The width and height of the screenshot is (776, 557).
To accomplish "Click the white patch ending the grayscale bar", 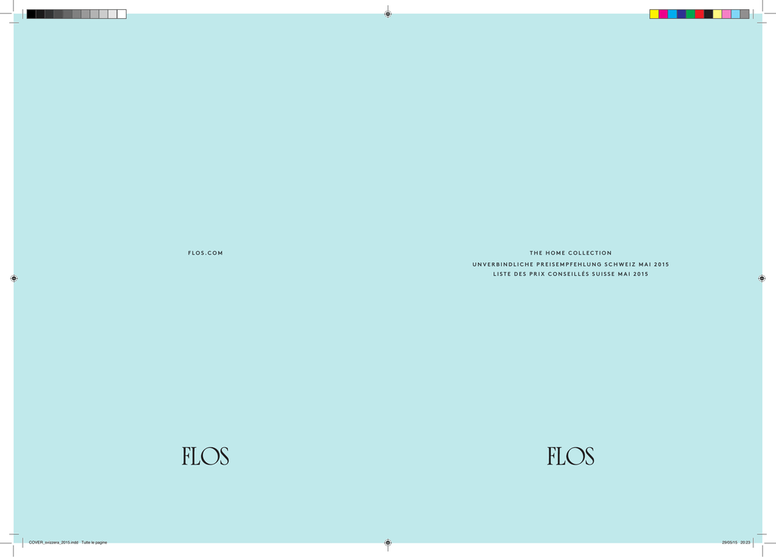I will 122,14.
